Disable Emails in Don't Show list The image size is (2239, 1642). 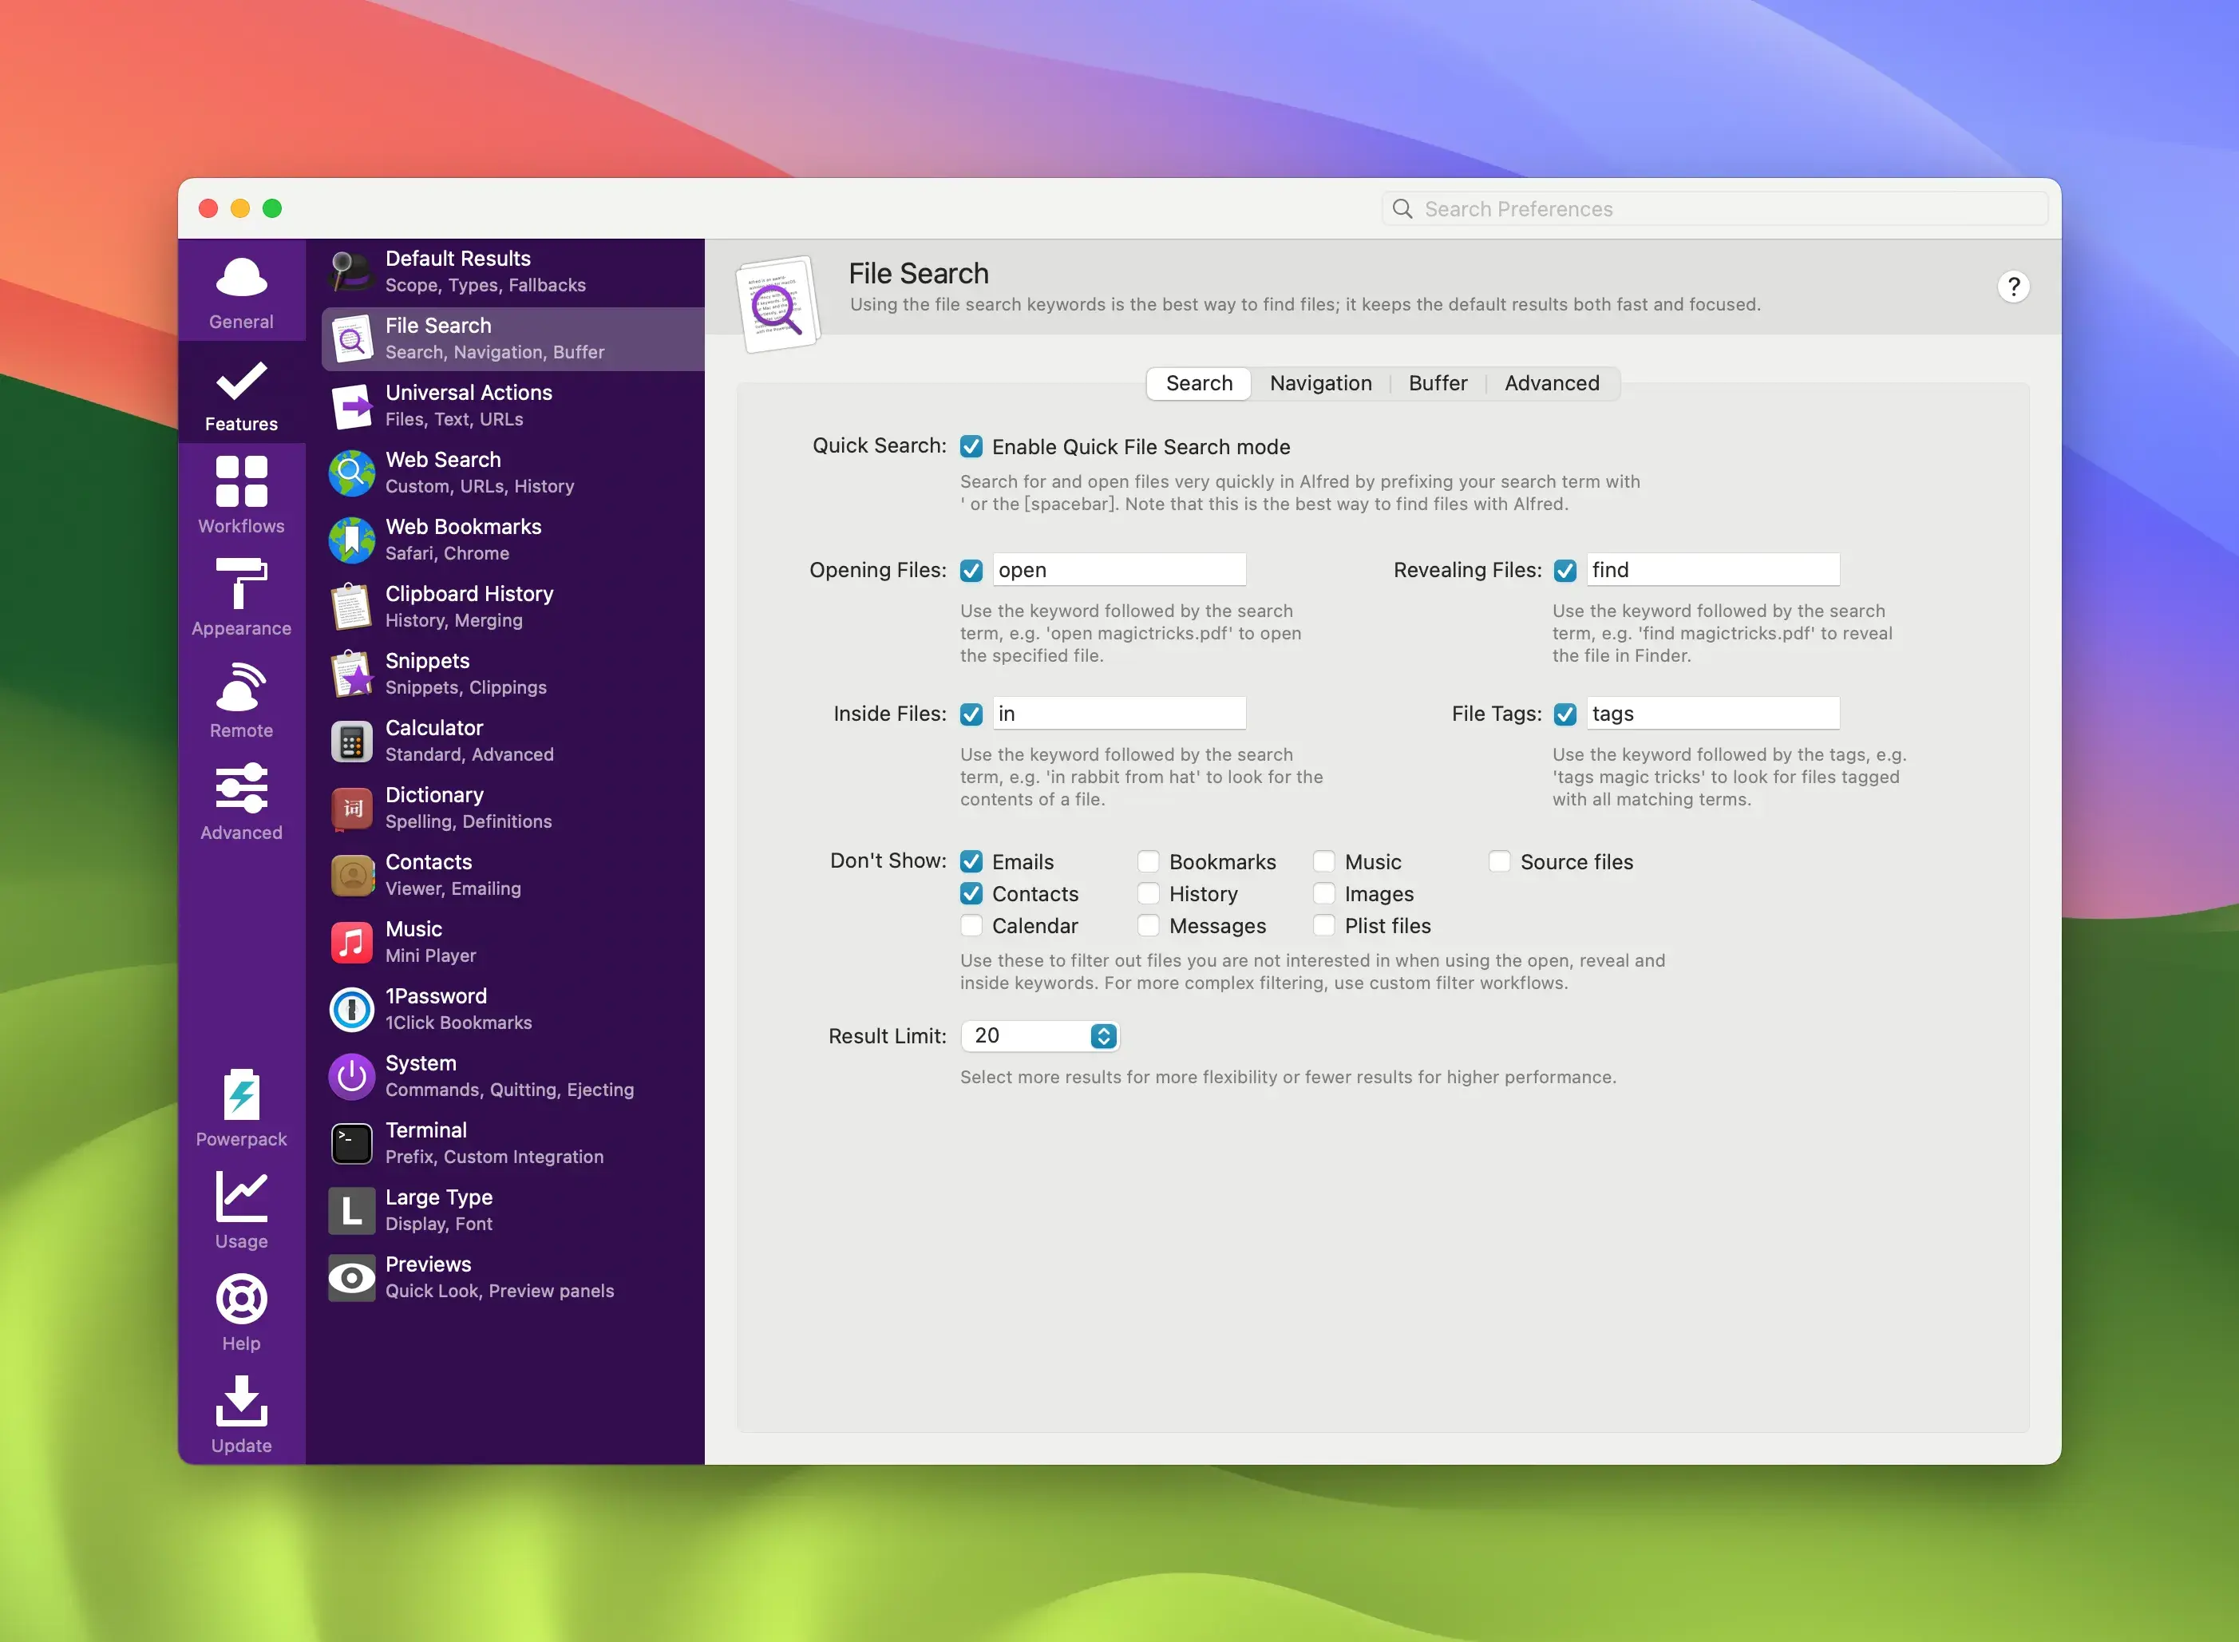tap(968, 858)
